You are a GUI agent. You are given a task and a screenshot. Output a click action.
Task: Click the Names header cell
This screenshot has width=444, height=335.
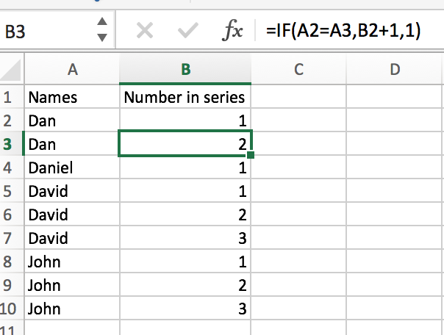tap(72, 97)
